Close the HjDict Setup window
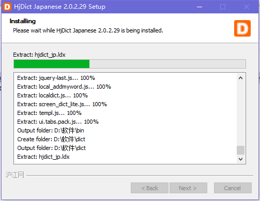Image resolution: width=260 pixels, height=201 pixels. coord(247,7)
